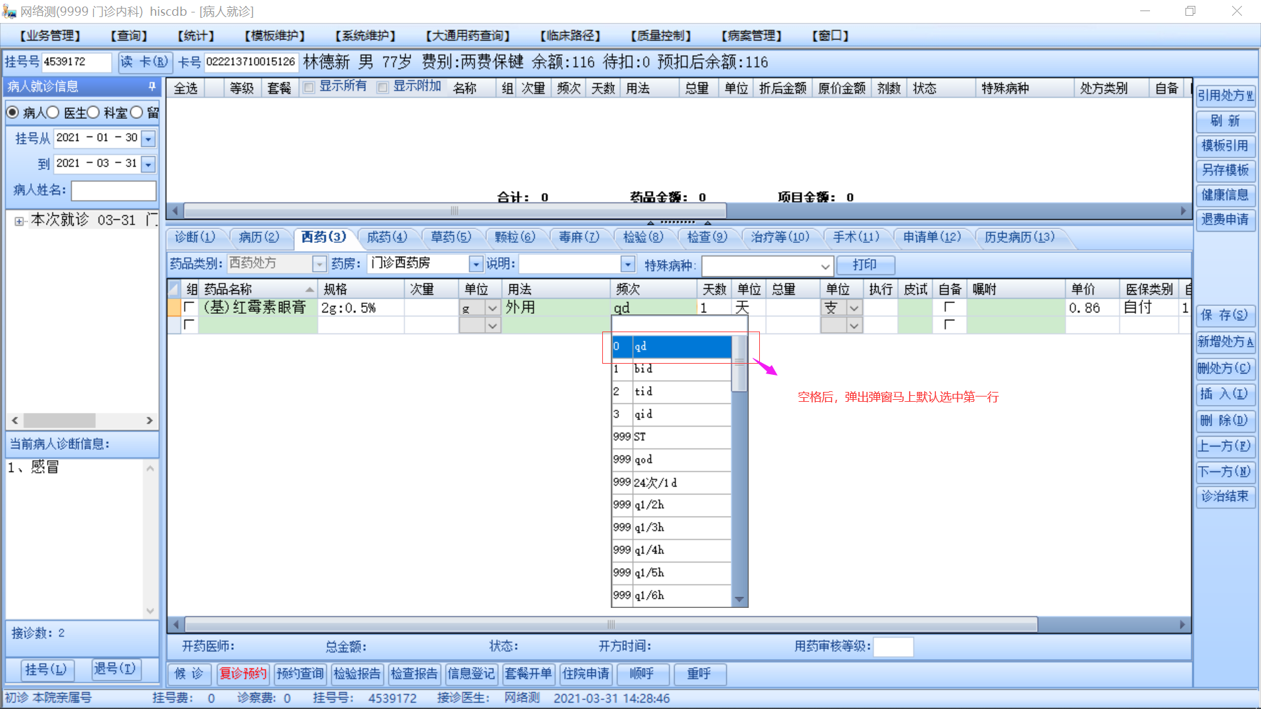Enable the 显示所有 checkbox
1261x709 pixels.
[x=309, y=87]
